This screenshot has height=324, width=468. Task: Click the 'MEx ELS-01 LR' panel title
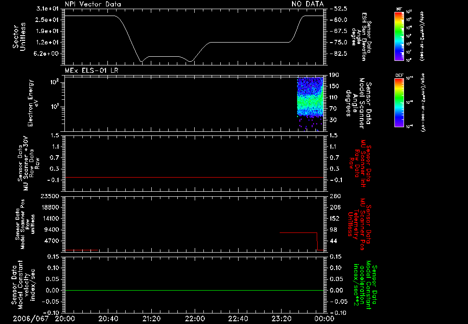click(x=91, y=70)
